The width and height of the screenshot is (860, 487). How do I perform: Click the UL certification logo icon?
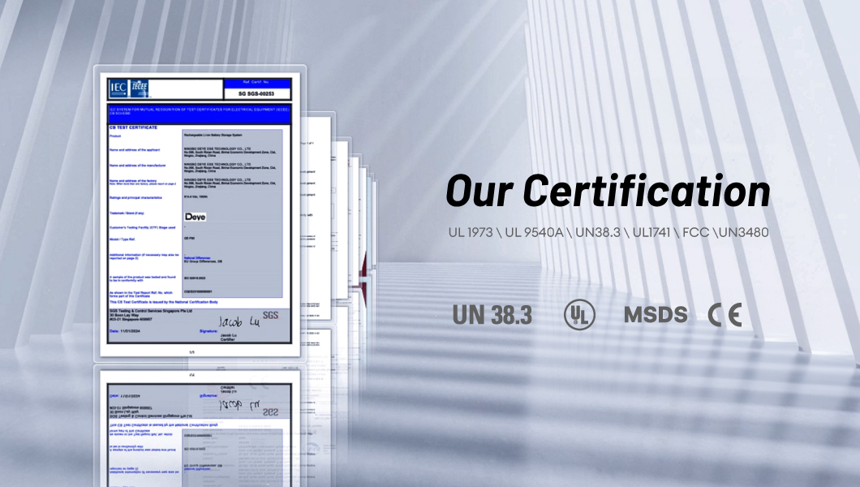(579, 314)
